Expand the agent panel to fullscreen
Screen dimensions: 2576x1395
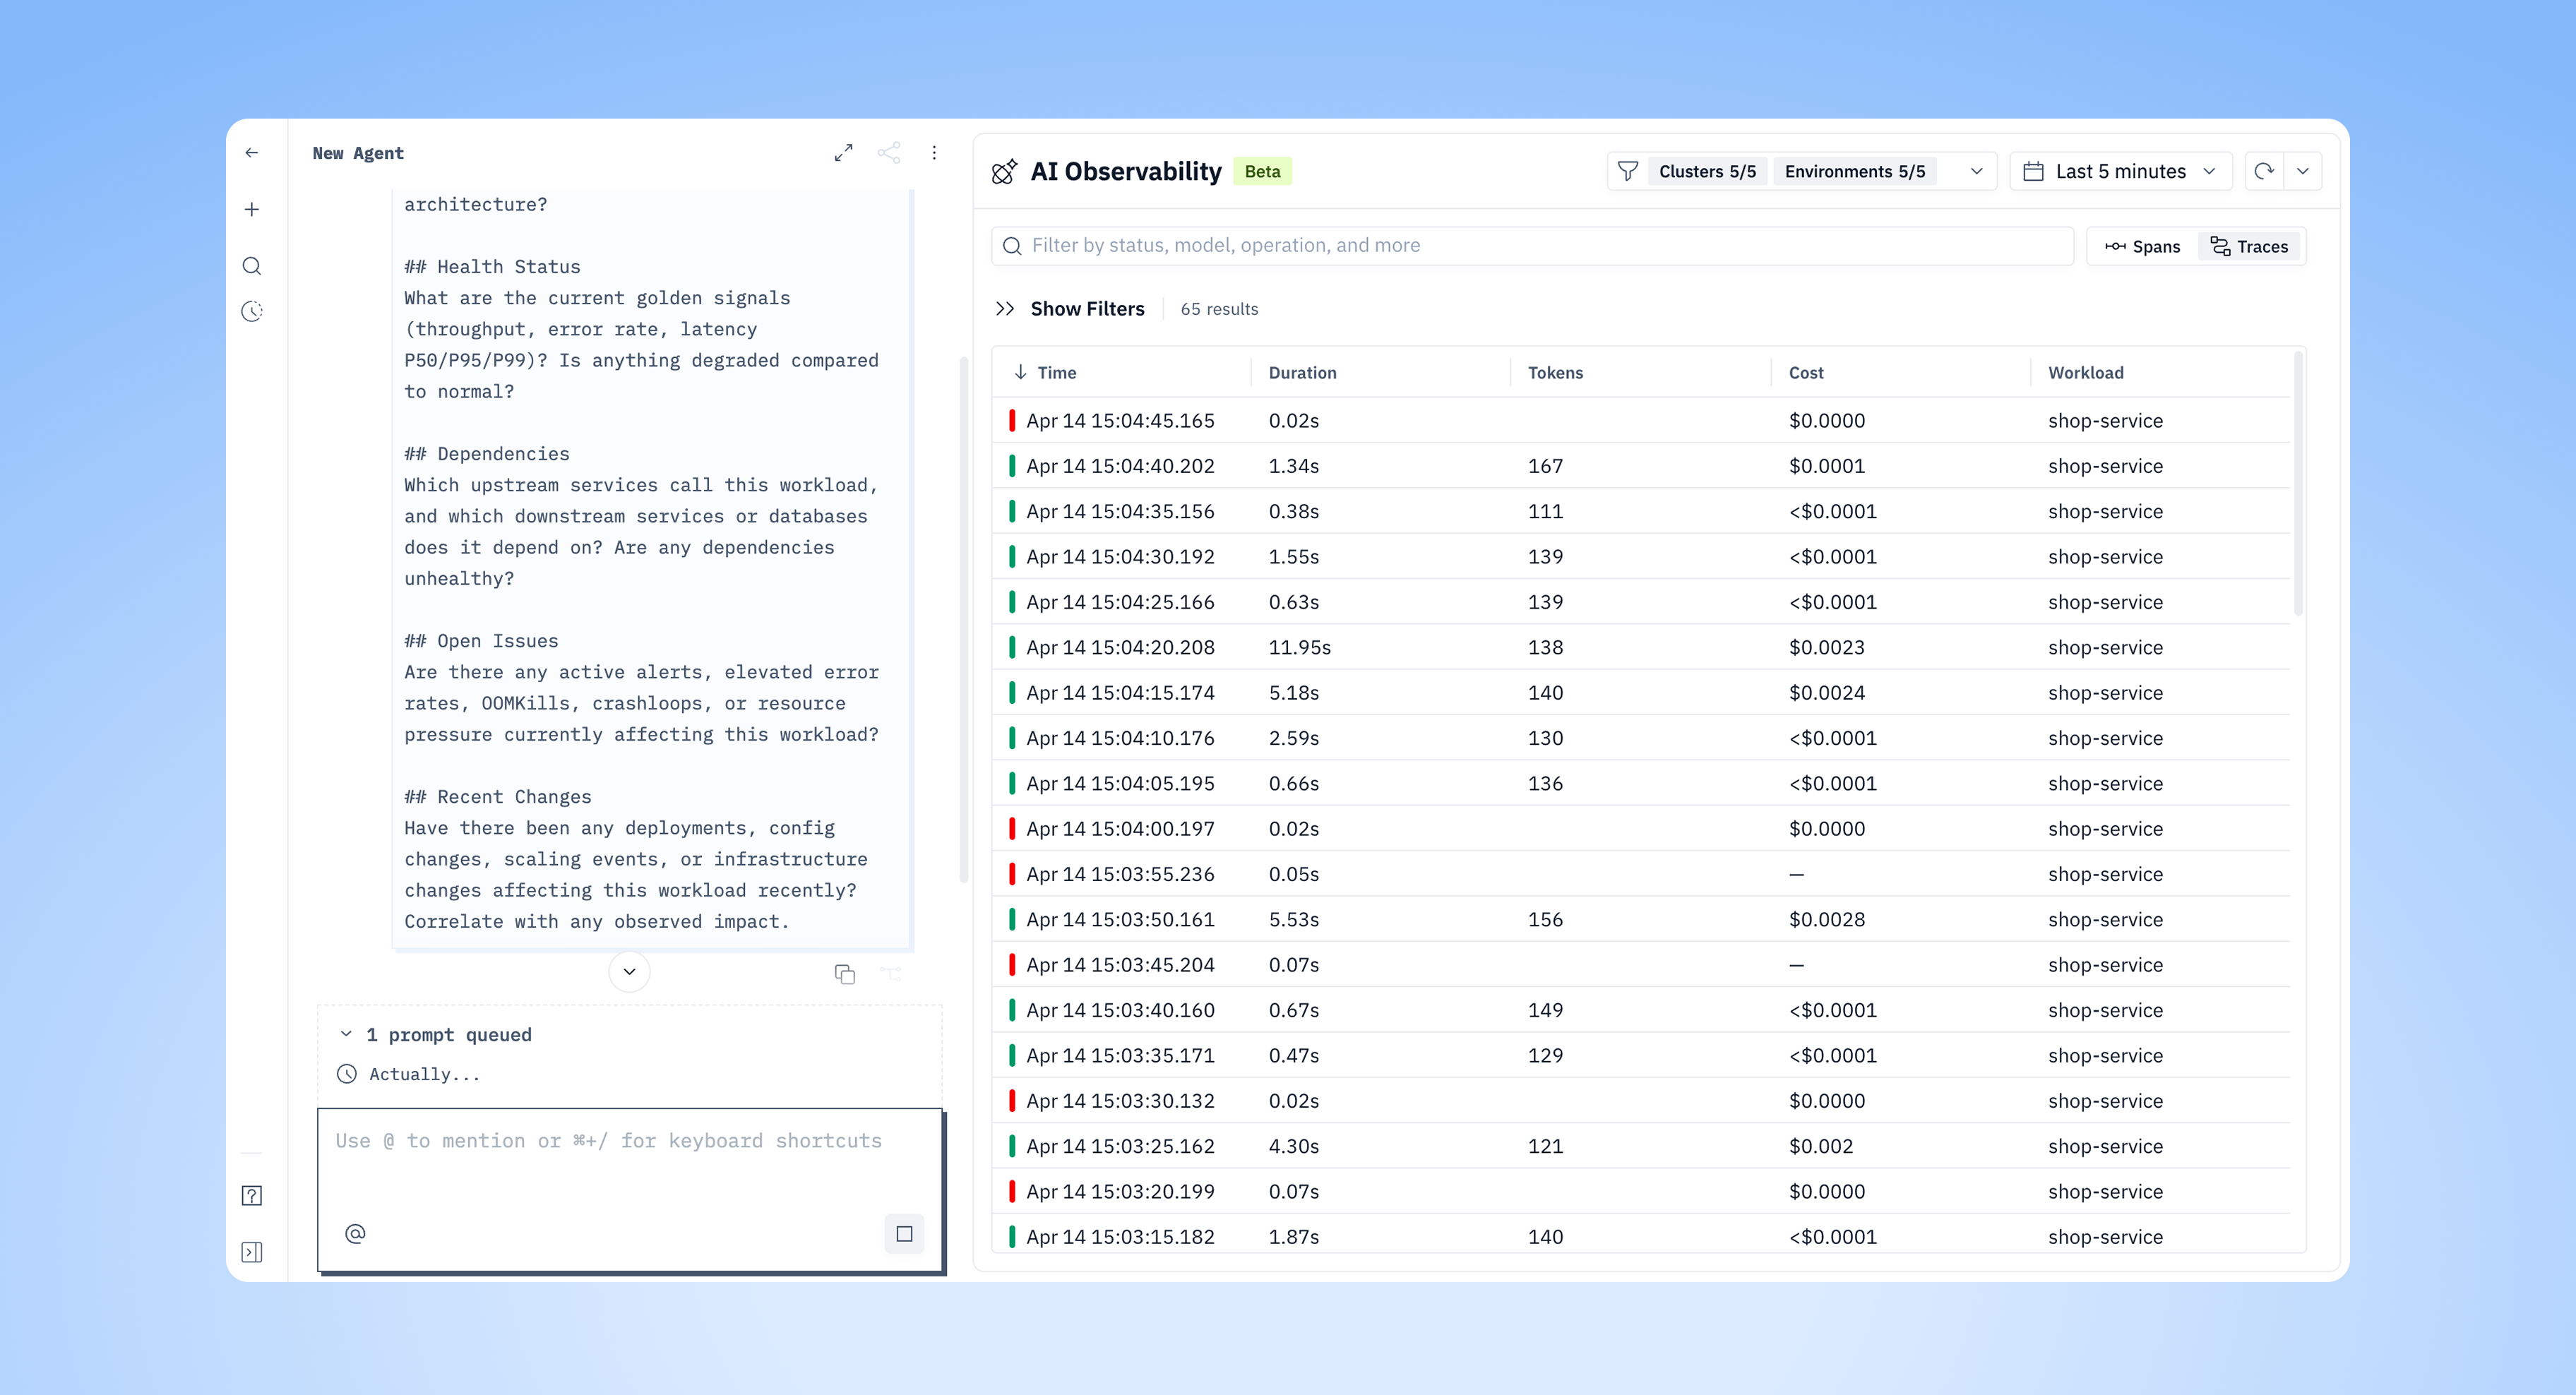[x=843, y=153]
